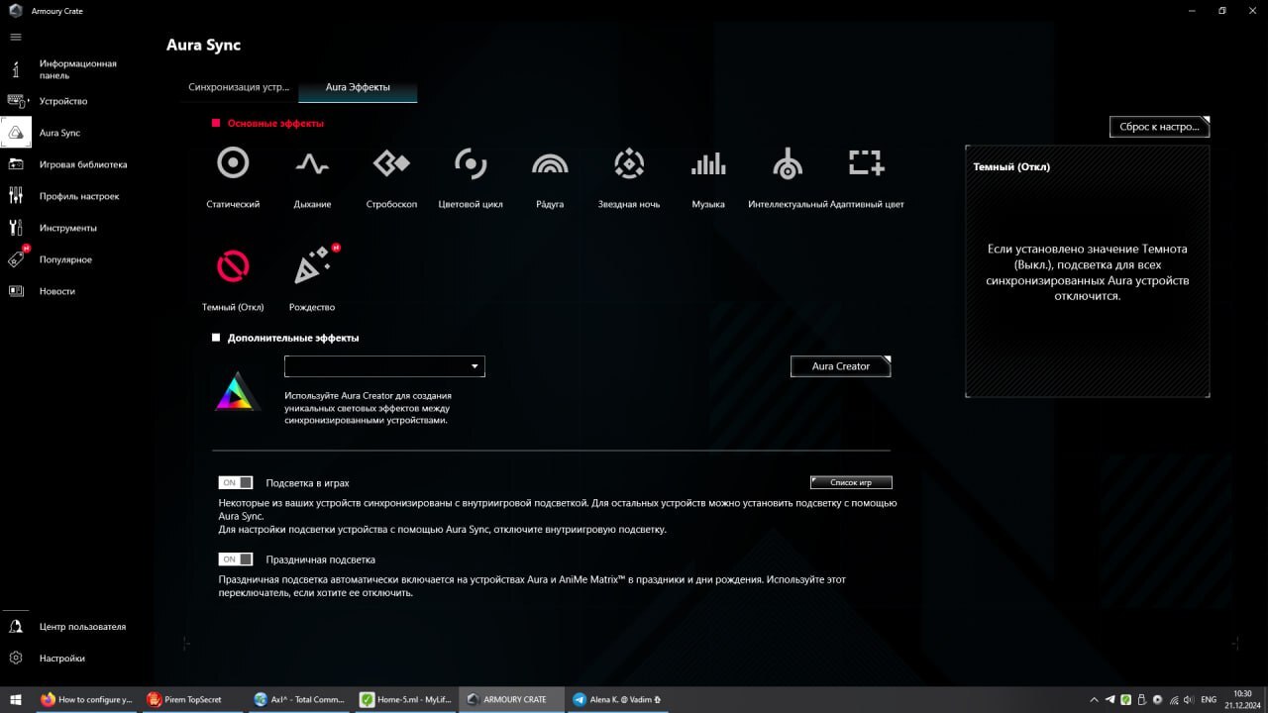Image resolution: width=1268 pixels, height=713 pixels.
Task: Open the taskbar clock and date
Action: coord(1243,699)
